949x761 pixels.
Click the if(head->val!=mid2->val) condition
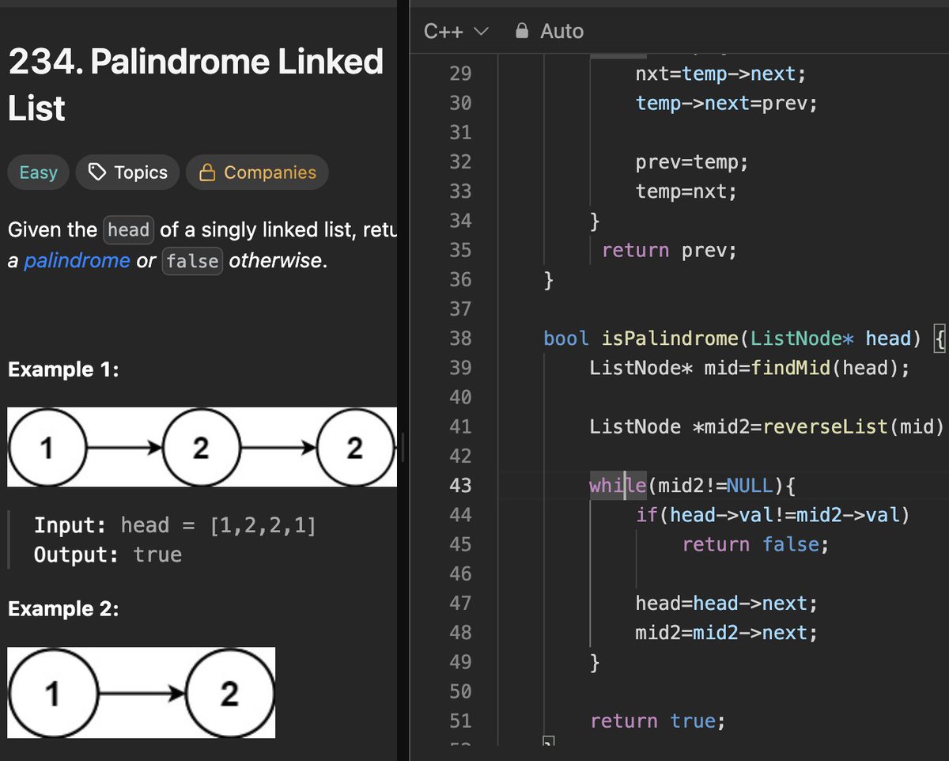click(773, 516)
